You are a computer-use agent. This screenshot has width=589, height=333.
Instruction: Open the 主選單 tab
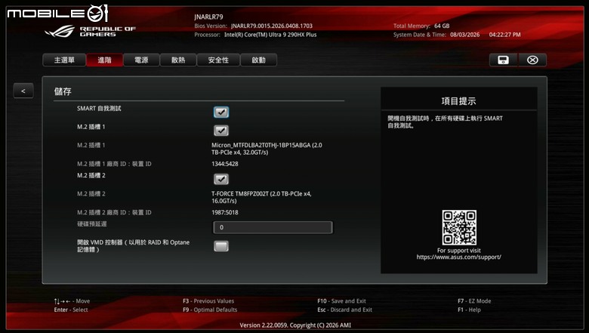coord(64,60)
